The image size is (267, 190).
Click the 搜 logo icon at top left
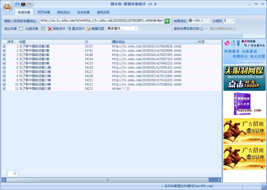pos(7,7)
